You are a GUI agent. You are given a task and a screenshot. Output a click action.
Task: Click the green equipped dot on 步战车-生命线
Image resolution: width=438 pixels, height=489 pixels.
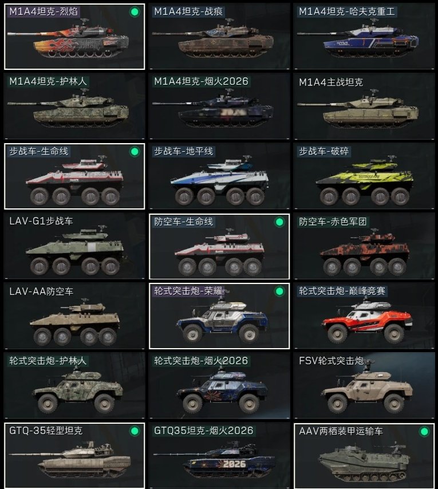pyautogui.click(x=135, y=152)
